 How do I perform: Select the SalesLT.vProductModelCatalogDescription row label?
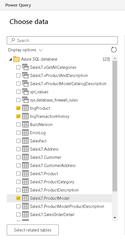coord(68,84)
